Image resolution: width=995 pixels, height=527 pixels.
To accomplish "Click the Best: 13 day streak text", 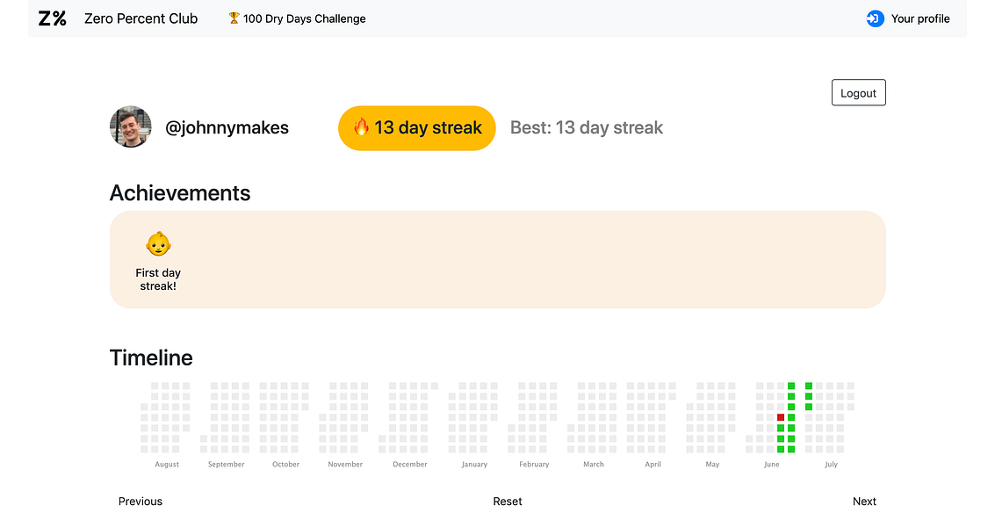I will click(587, 127).
